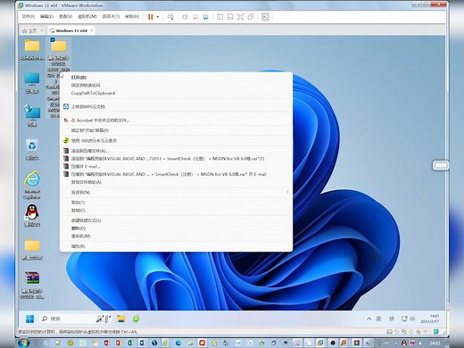Enter full screen mode via toolbar icon

pos(240,17)
